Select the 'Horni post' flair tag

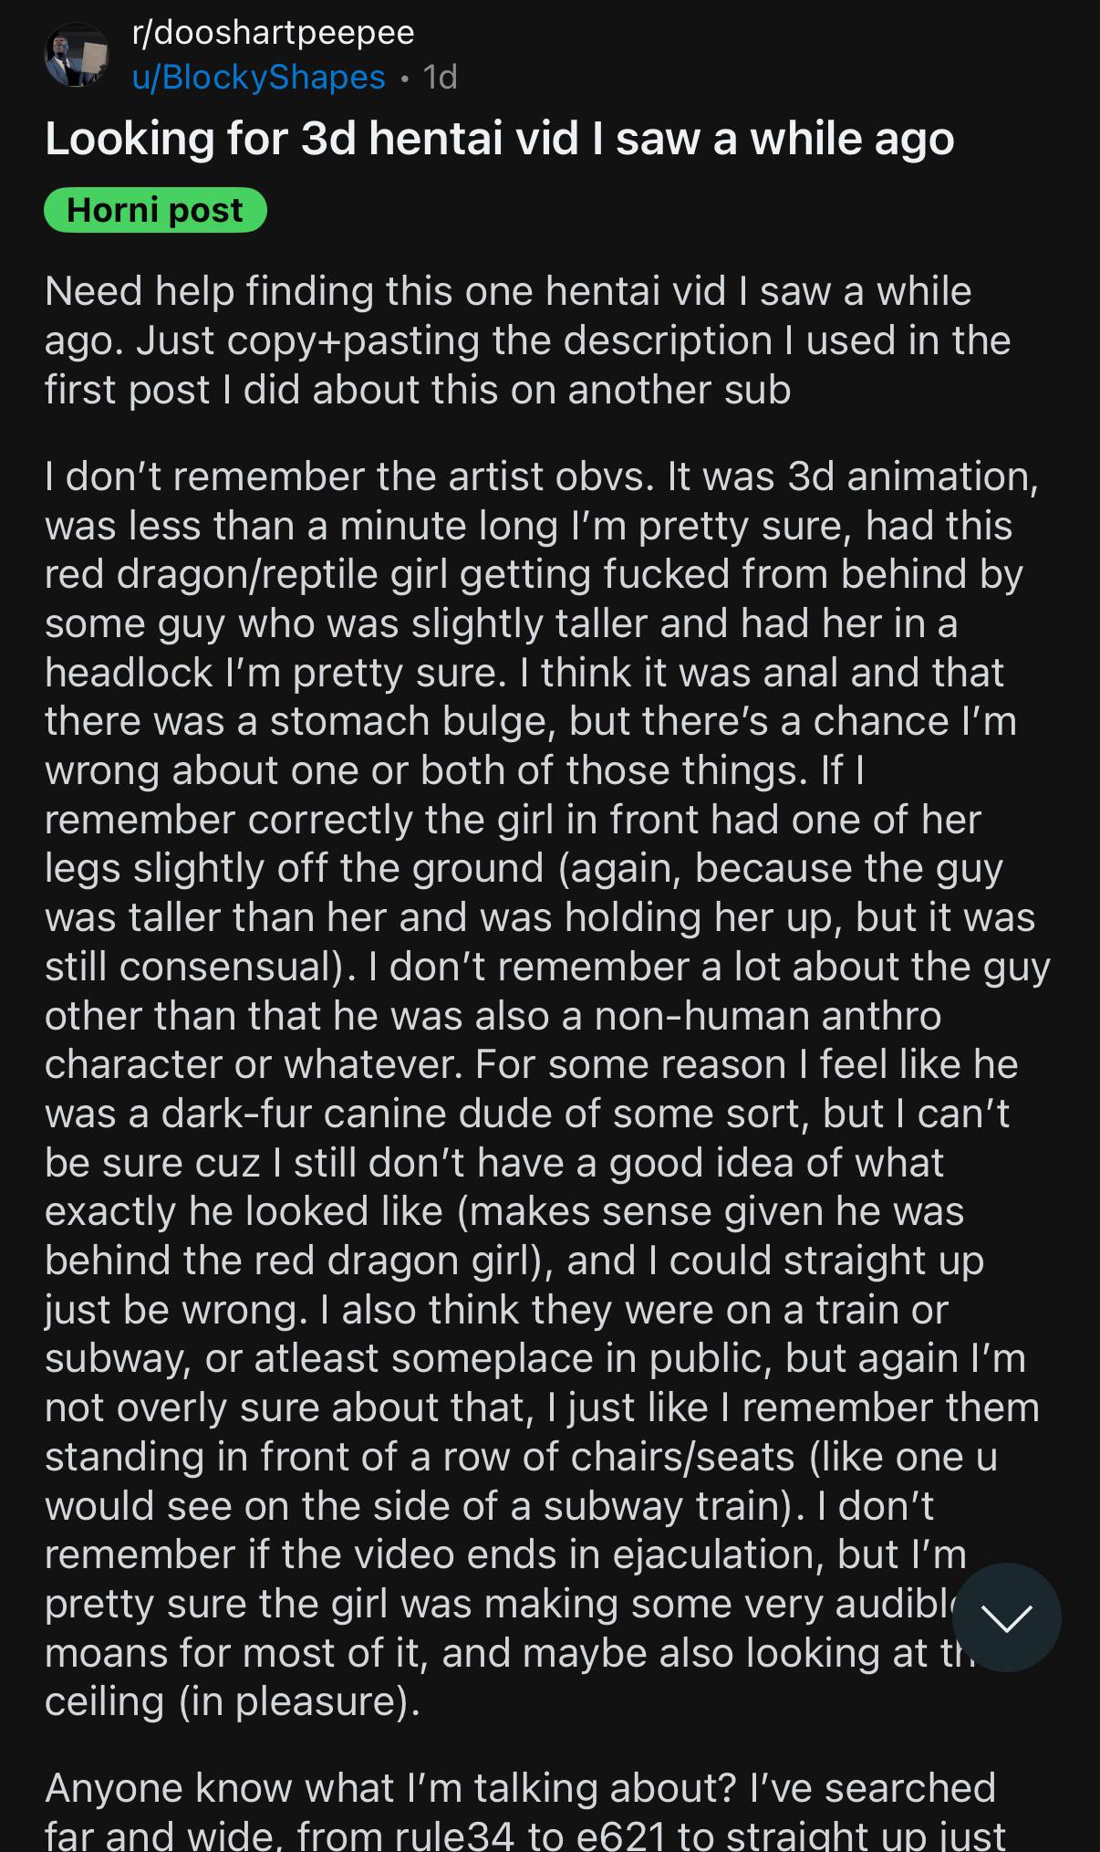[155, 210]
